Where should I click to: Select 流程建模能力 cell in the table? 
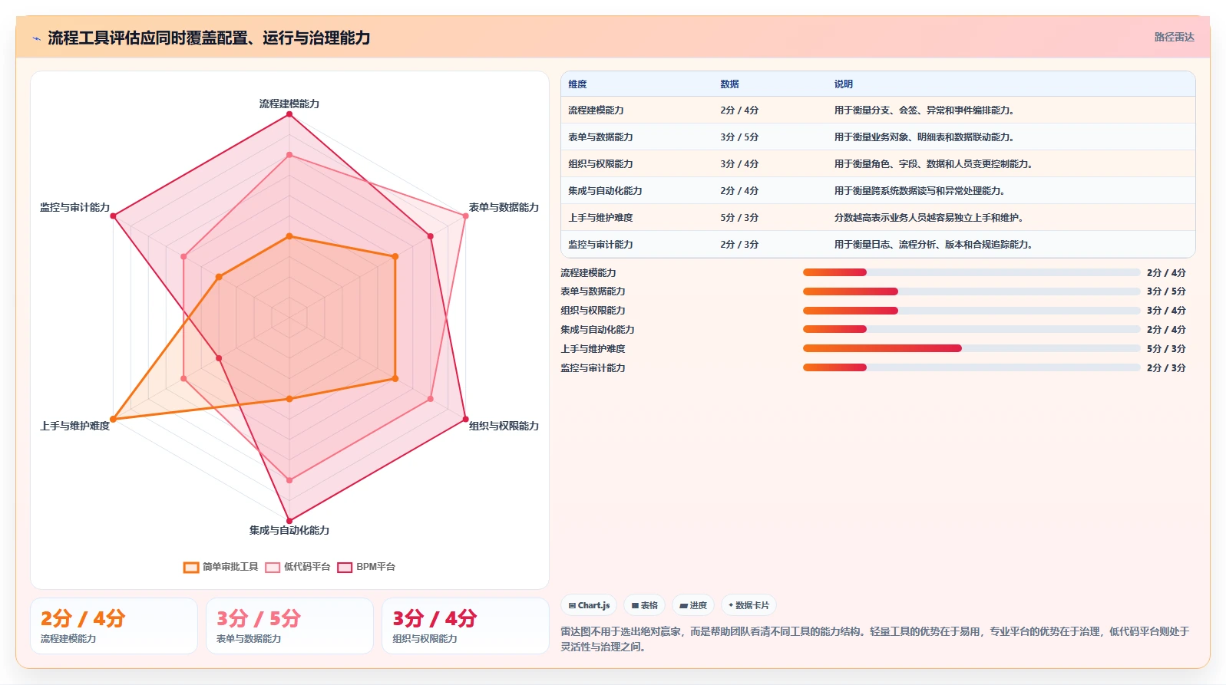(596, 110)
